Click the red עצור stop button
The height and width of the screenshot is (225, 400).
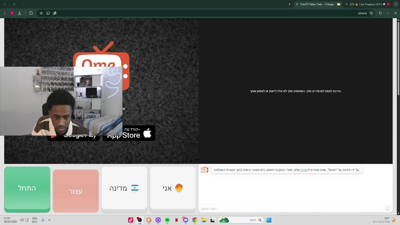click(x=76, y=191)
